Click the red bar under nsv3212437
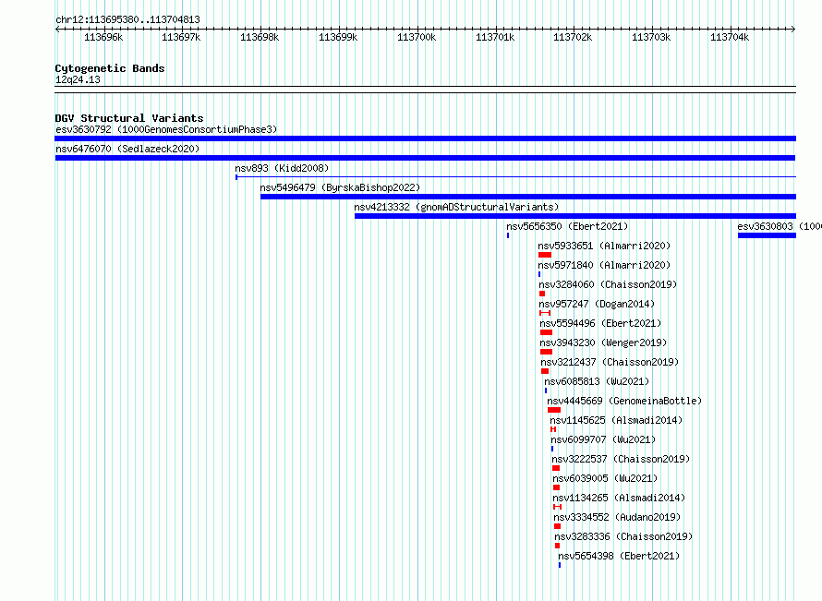Screen dimensions: 822x601 coord(545,371)
